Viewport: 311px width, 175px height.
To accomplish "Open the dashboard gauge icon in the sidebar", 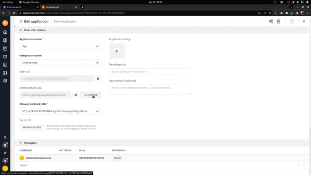I will 5,32.
